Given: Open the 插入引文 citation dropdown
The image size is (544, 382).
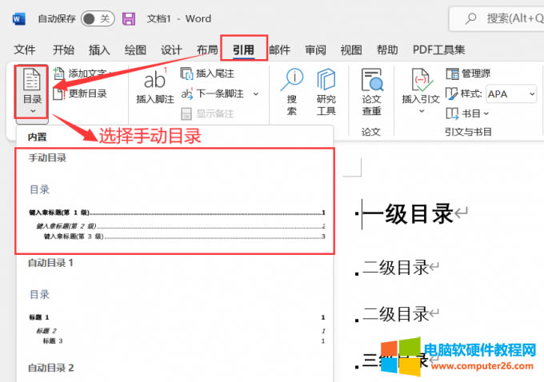Looking at the screenshot, I should [421, 112].
